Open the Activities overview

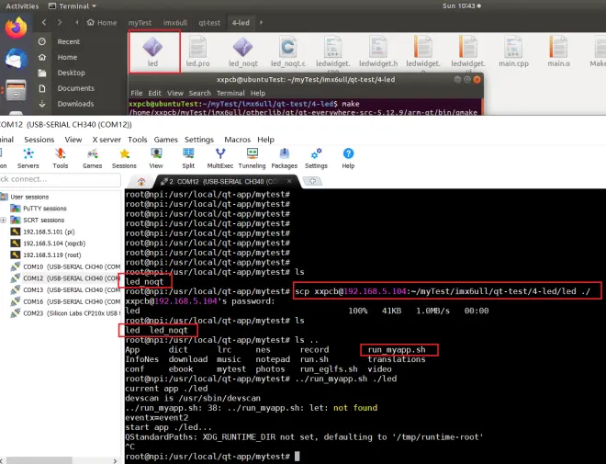22,6
